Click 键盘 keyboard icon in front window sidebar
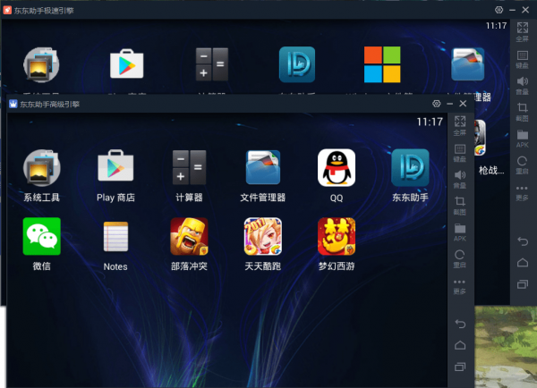 click(460, 153)
